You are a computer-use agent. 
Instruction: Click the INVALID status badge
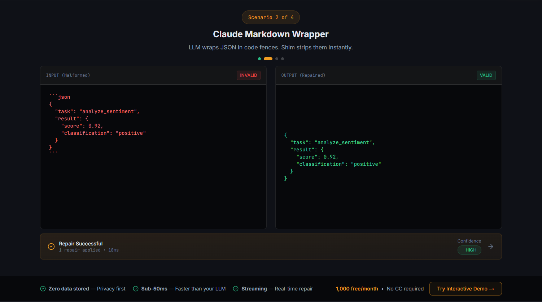pos(249,75)
